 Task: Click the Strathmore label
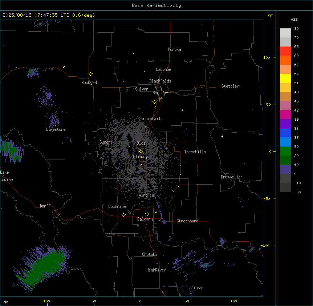tap(187, 221)
